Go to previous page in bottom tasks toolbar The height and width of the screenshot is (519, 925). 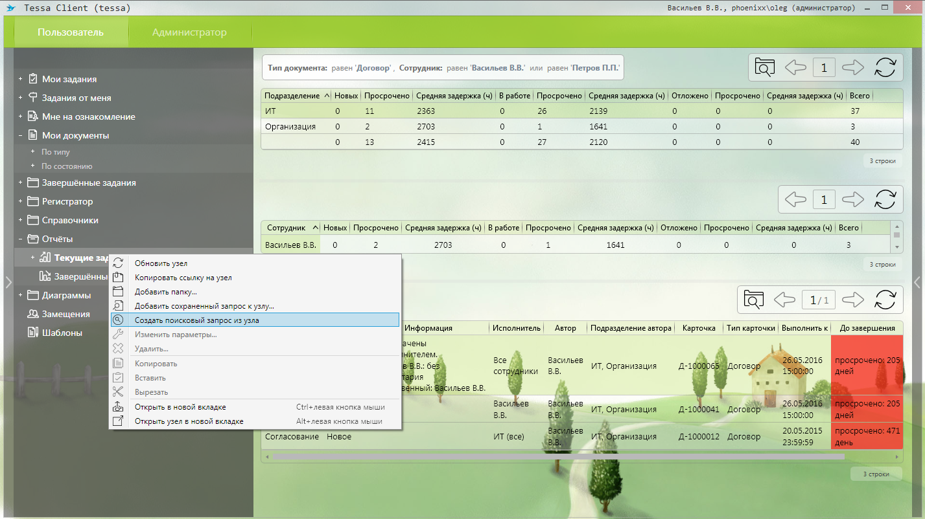coord(784,300)
